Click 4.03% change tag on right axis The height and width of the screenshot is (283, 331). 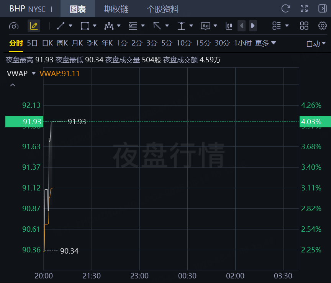[315, 122]
